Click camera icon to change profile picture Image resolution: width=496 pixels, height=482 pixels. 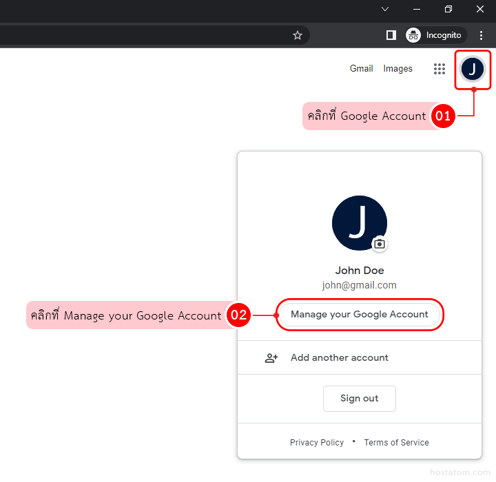380,244
